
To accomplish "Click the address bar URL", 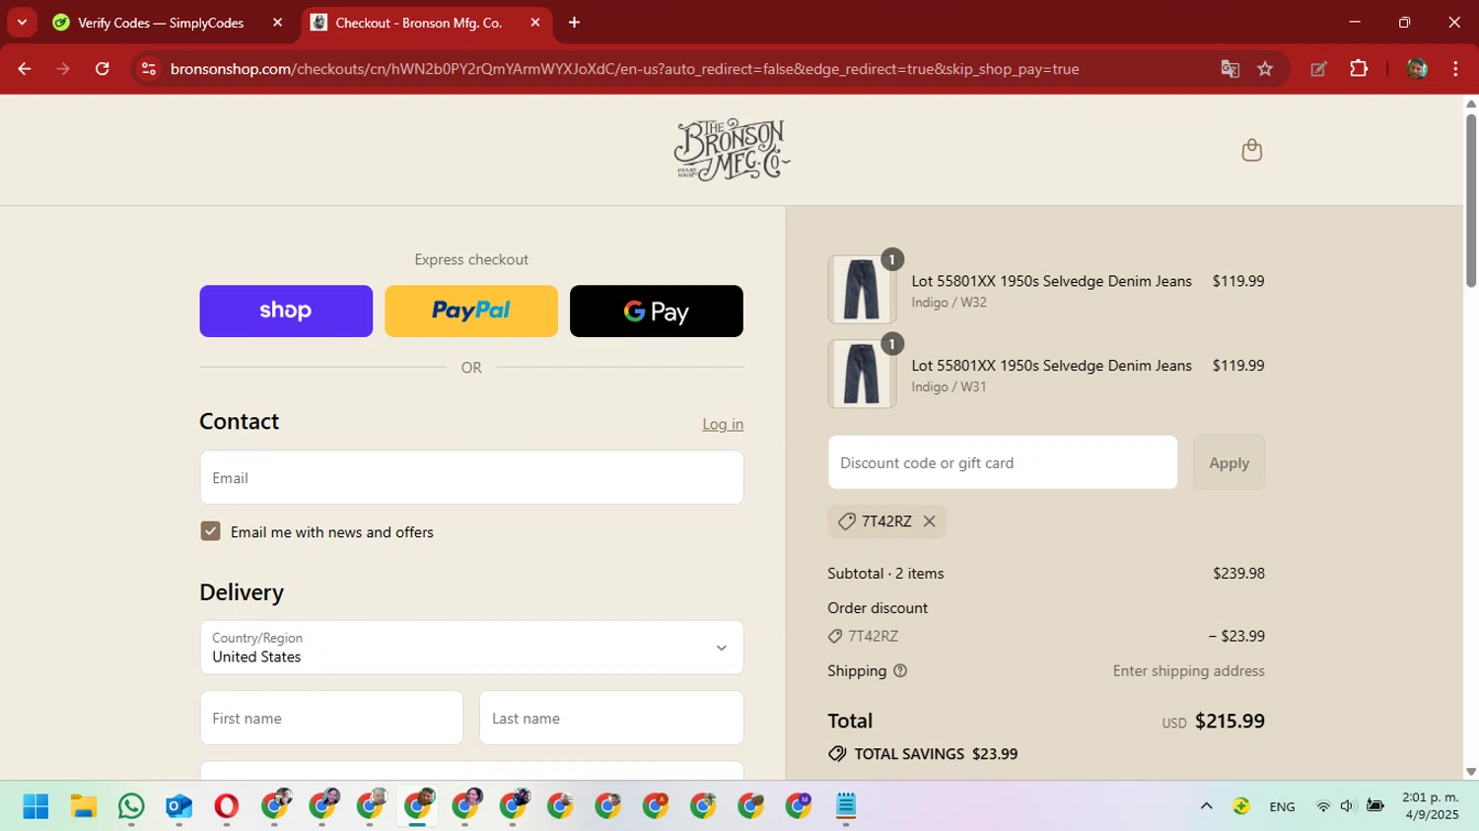I will coord(625,69).
